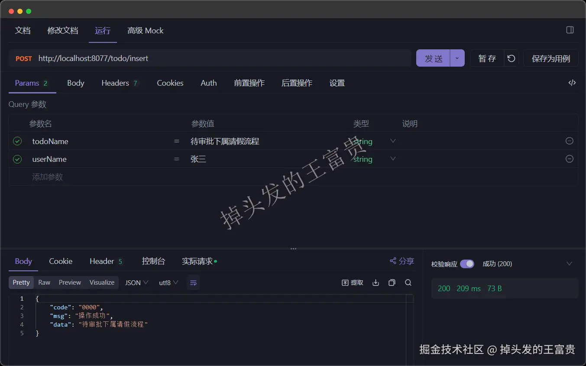Remove the userName parameter row
This screenshot has height=366, width=586.
pos(570,159)
